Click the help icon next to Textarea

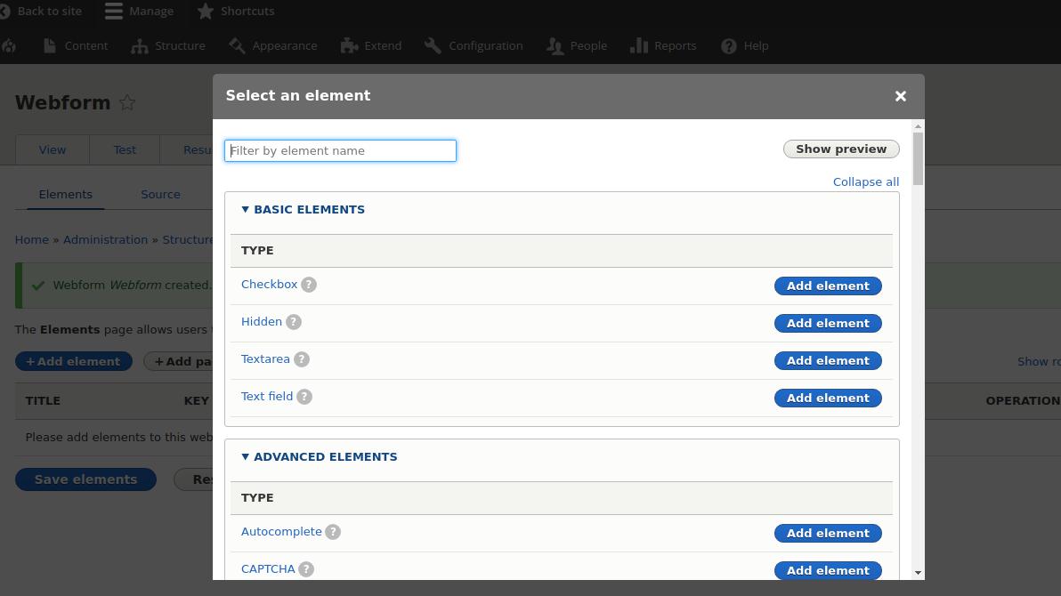302,359
